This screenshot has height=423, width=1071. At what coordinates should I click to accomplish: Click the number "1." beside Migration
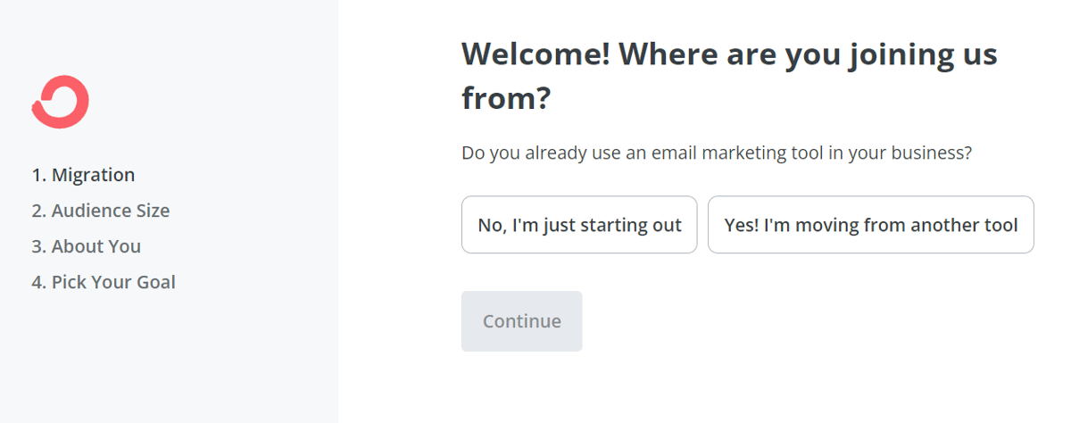click(39, 175)
